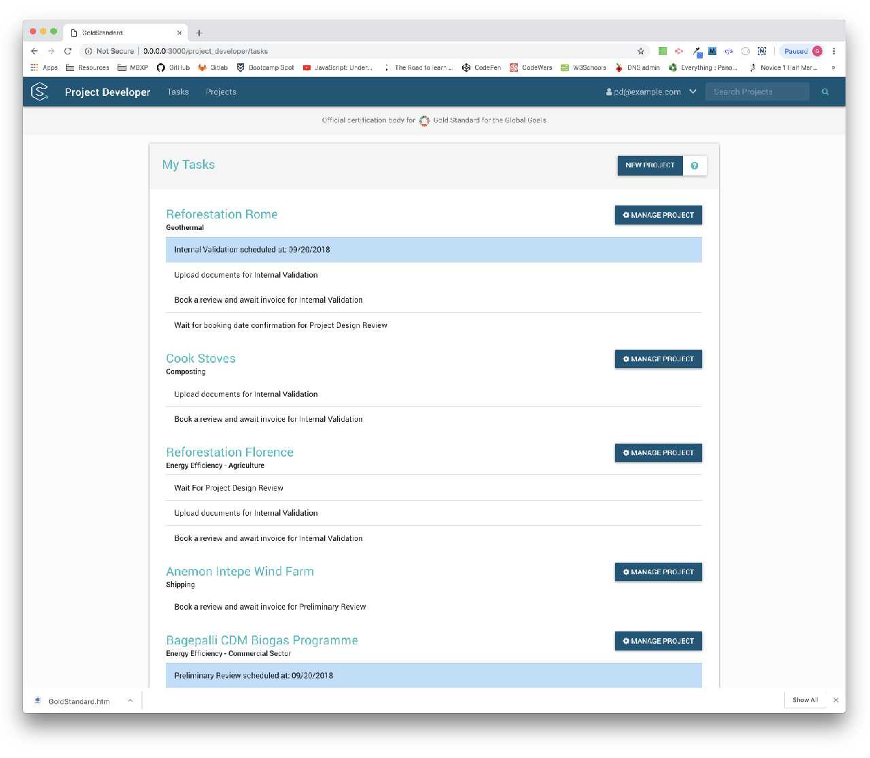This screenshot has width=870, height=758.
Task: Open the JavaScript: Under... YouTube bookmark
Action: [x=338, y=67]
